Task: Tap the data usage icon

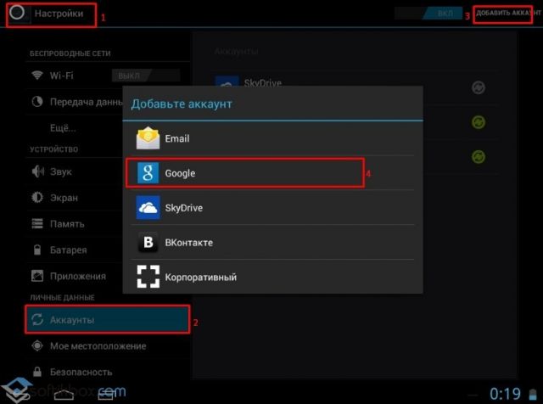Action: (37, 102)
